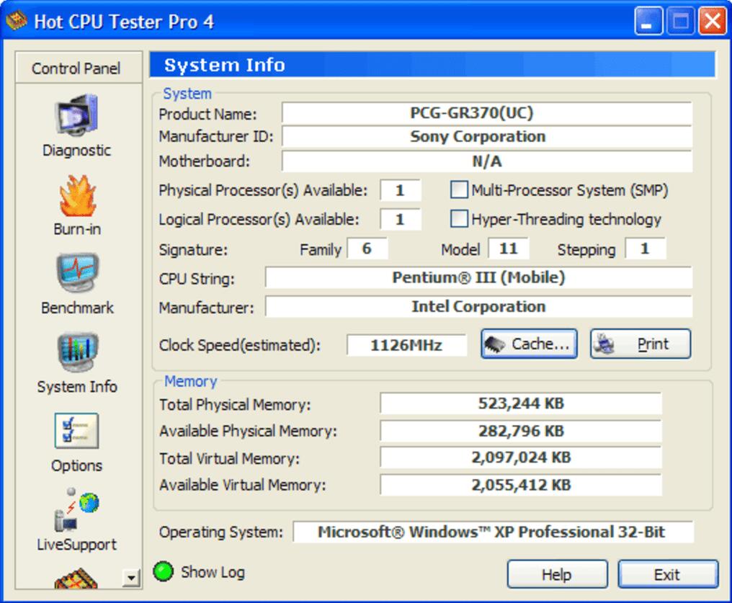Launch LiveSupport from the sidebar
This screenshot has height=603, width=732.
click(77, 510)
